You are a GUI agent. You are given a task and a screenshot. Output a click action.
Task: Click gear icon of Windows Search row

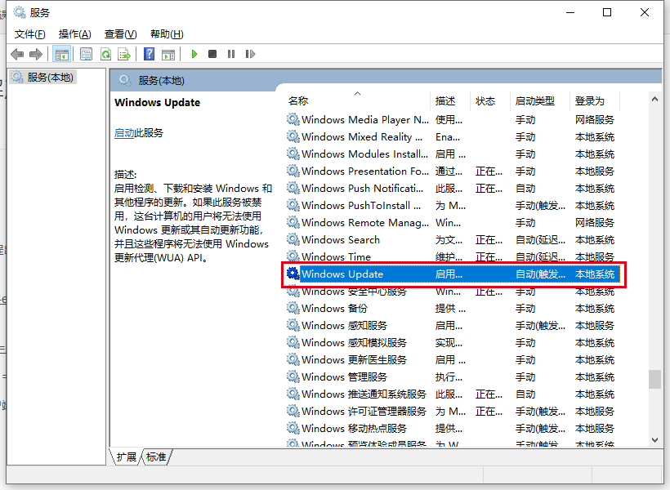[293, 239]
